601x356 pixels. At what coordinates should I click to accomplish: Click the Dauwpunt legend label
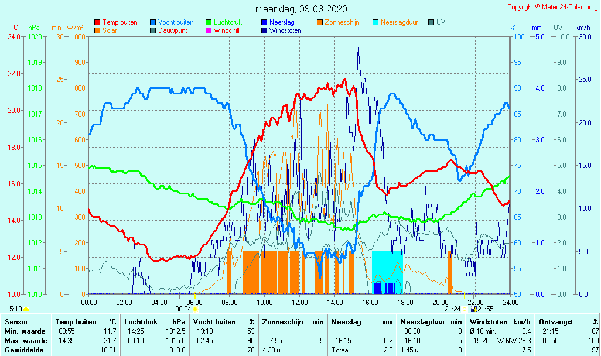(173, 30)
